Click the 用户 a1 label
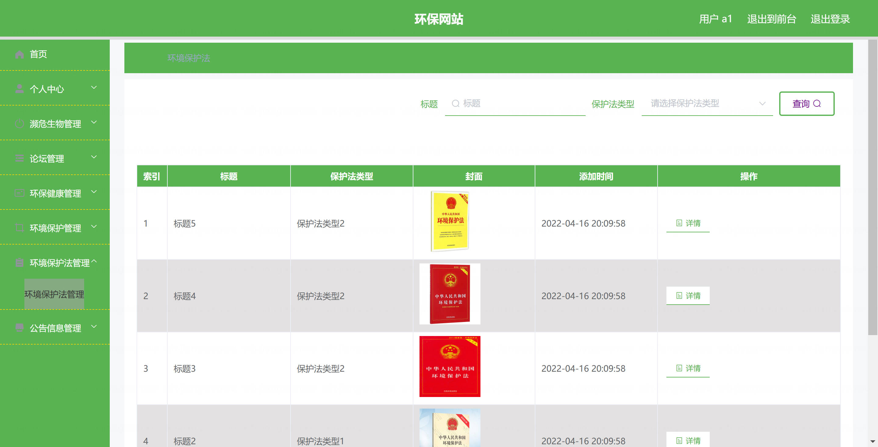 click(x=716, y=19)
